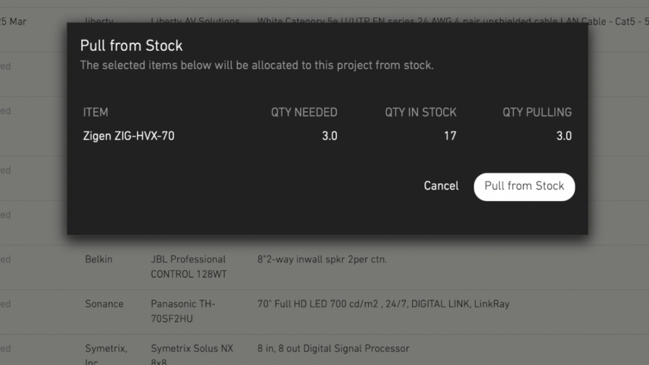
Task: Click the ITEM column header
Action: (96, 112)
